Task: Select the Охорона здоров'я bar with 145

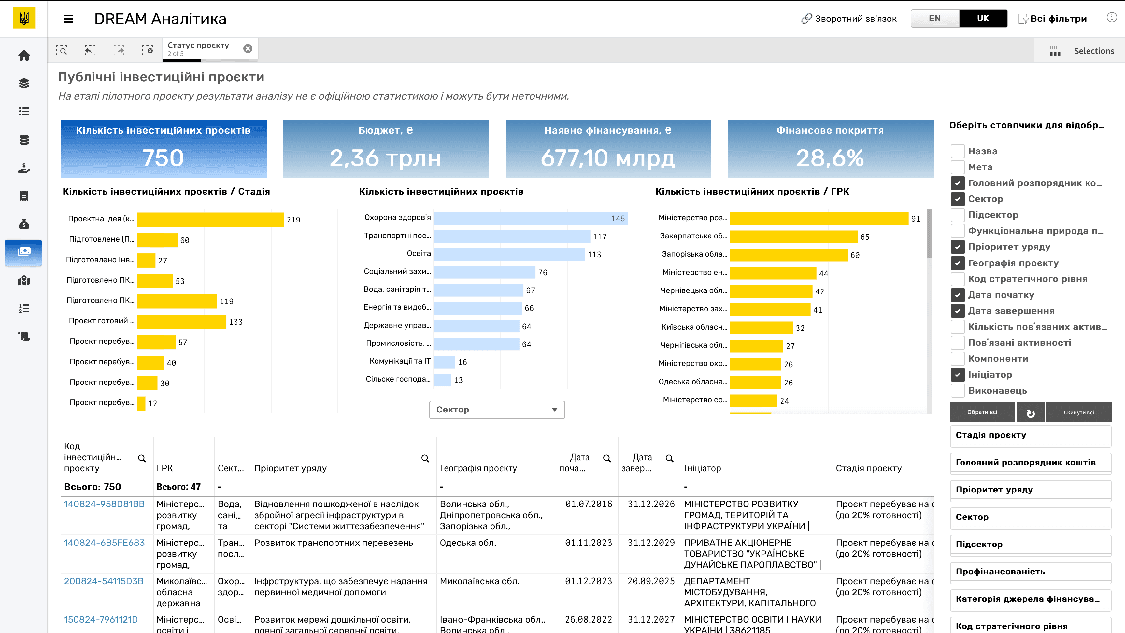Action: click(531, 218)
